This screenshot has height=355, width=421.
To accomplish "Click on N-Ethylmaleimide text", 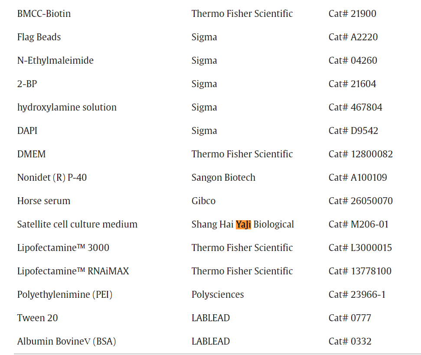I will pyautogui.click(x=55, y=61).
